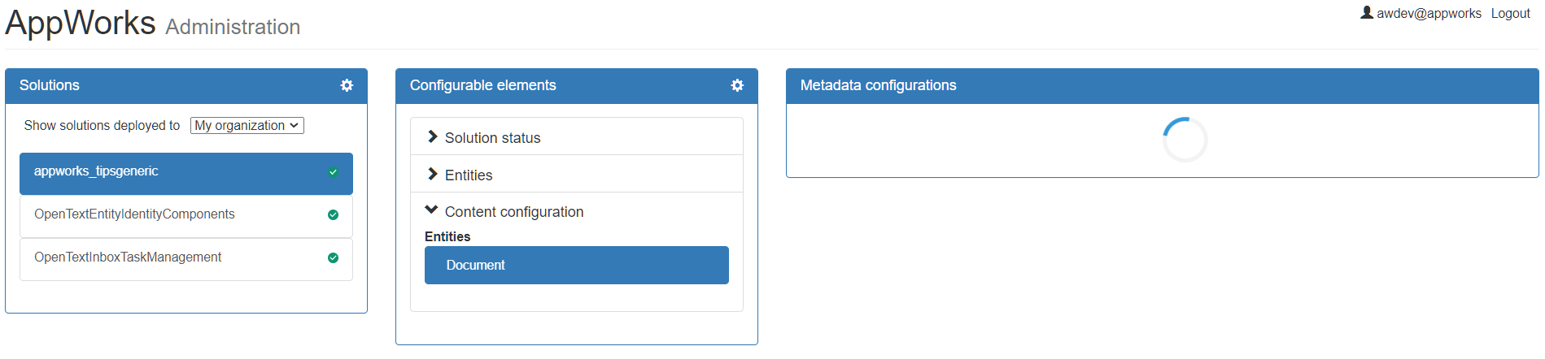This screenshot has height=359, width=1545.
Task: Click the user profile icon beside awdev@appworks
Action: pos(1367,13)
